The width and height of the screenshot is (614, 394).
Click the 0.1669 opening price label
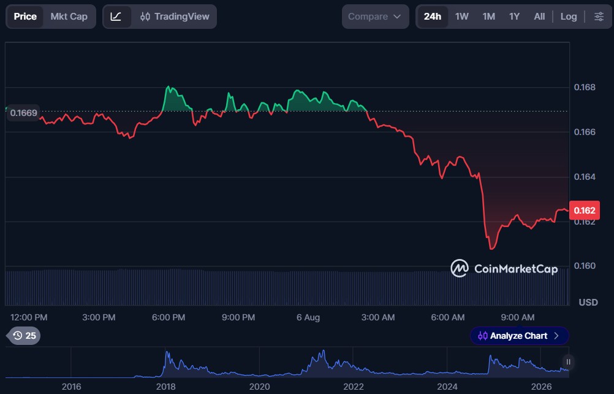(23, 113)
